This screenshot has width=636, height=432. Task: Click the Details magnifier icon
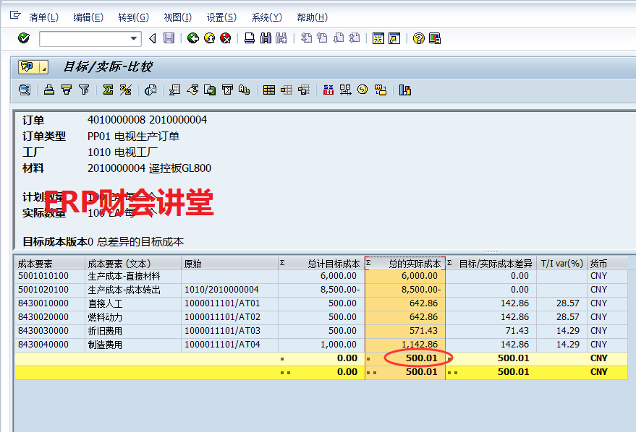pos(25,90)
